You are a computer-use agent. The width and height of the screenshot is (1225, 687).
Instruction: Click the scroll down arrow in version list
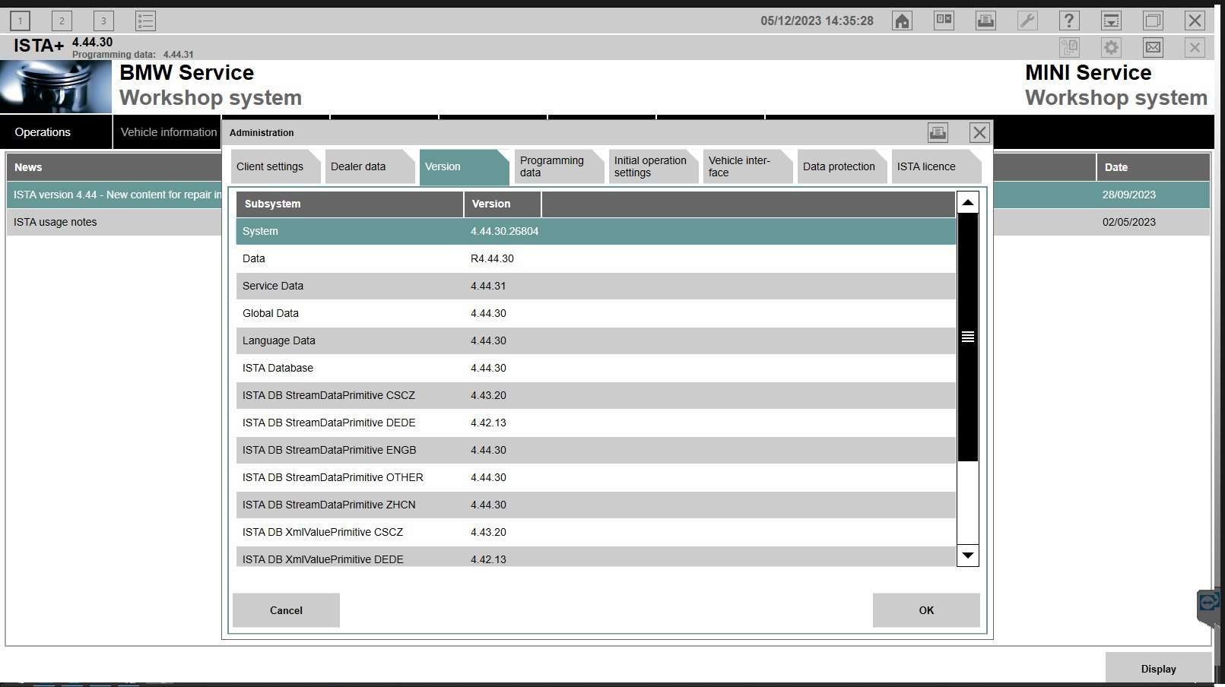[x=967, y=556]
